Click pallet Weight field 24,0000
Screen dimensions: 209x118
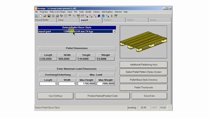click(106, 59)
